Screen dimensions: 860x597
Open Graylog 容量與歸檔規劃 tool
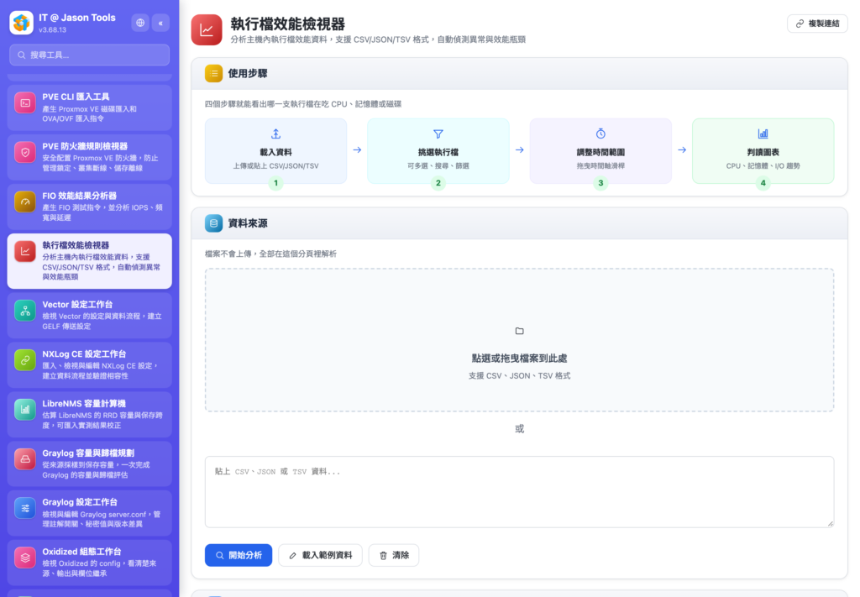89,463
